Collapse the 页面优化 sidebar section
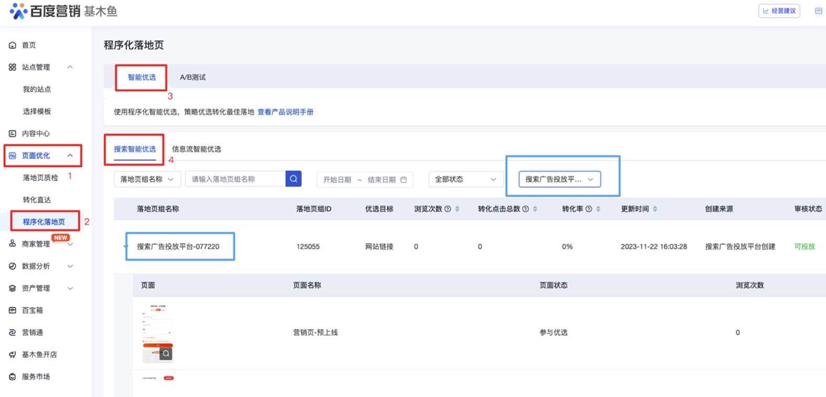The width and height of the screenshot is (826, 397). [70, 156]
